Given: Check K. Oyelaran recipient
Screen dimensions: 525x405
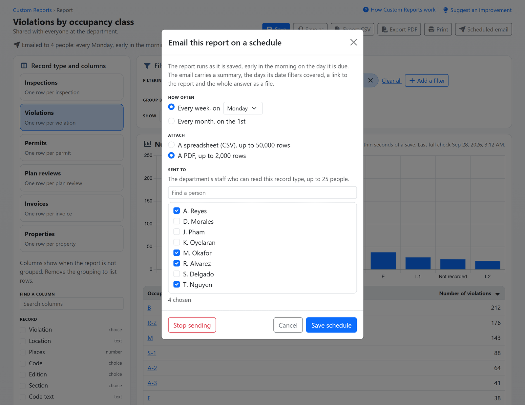Looking at the screenshot, I should click(x=177, y=242).
